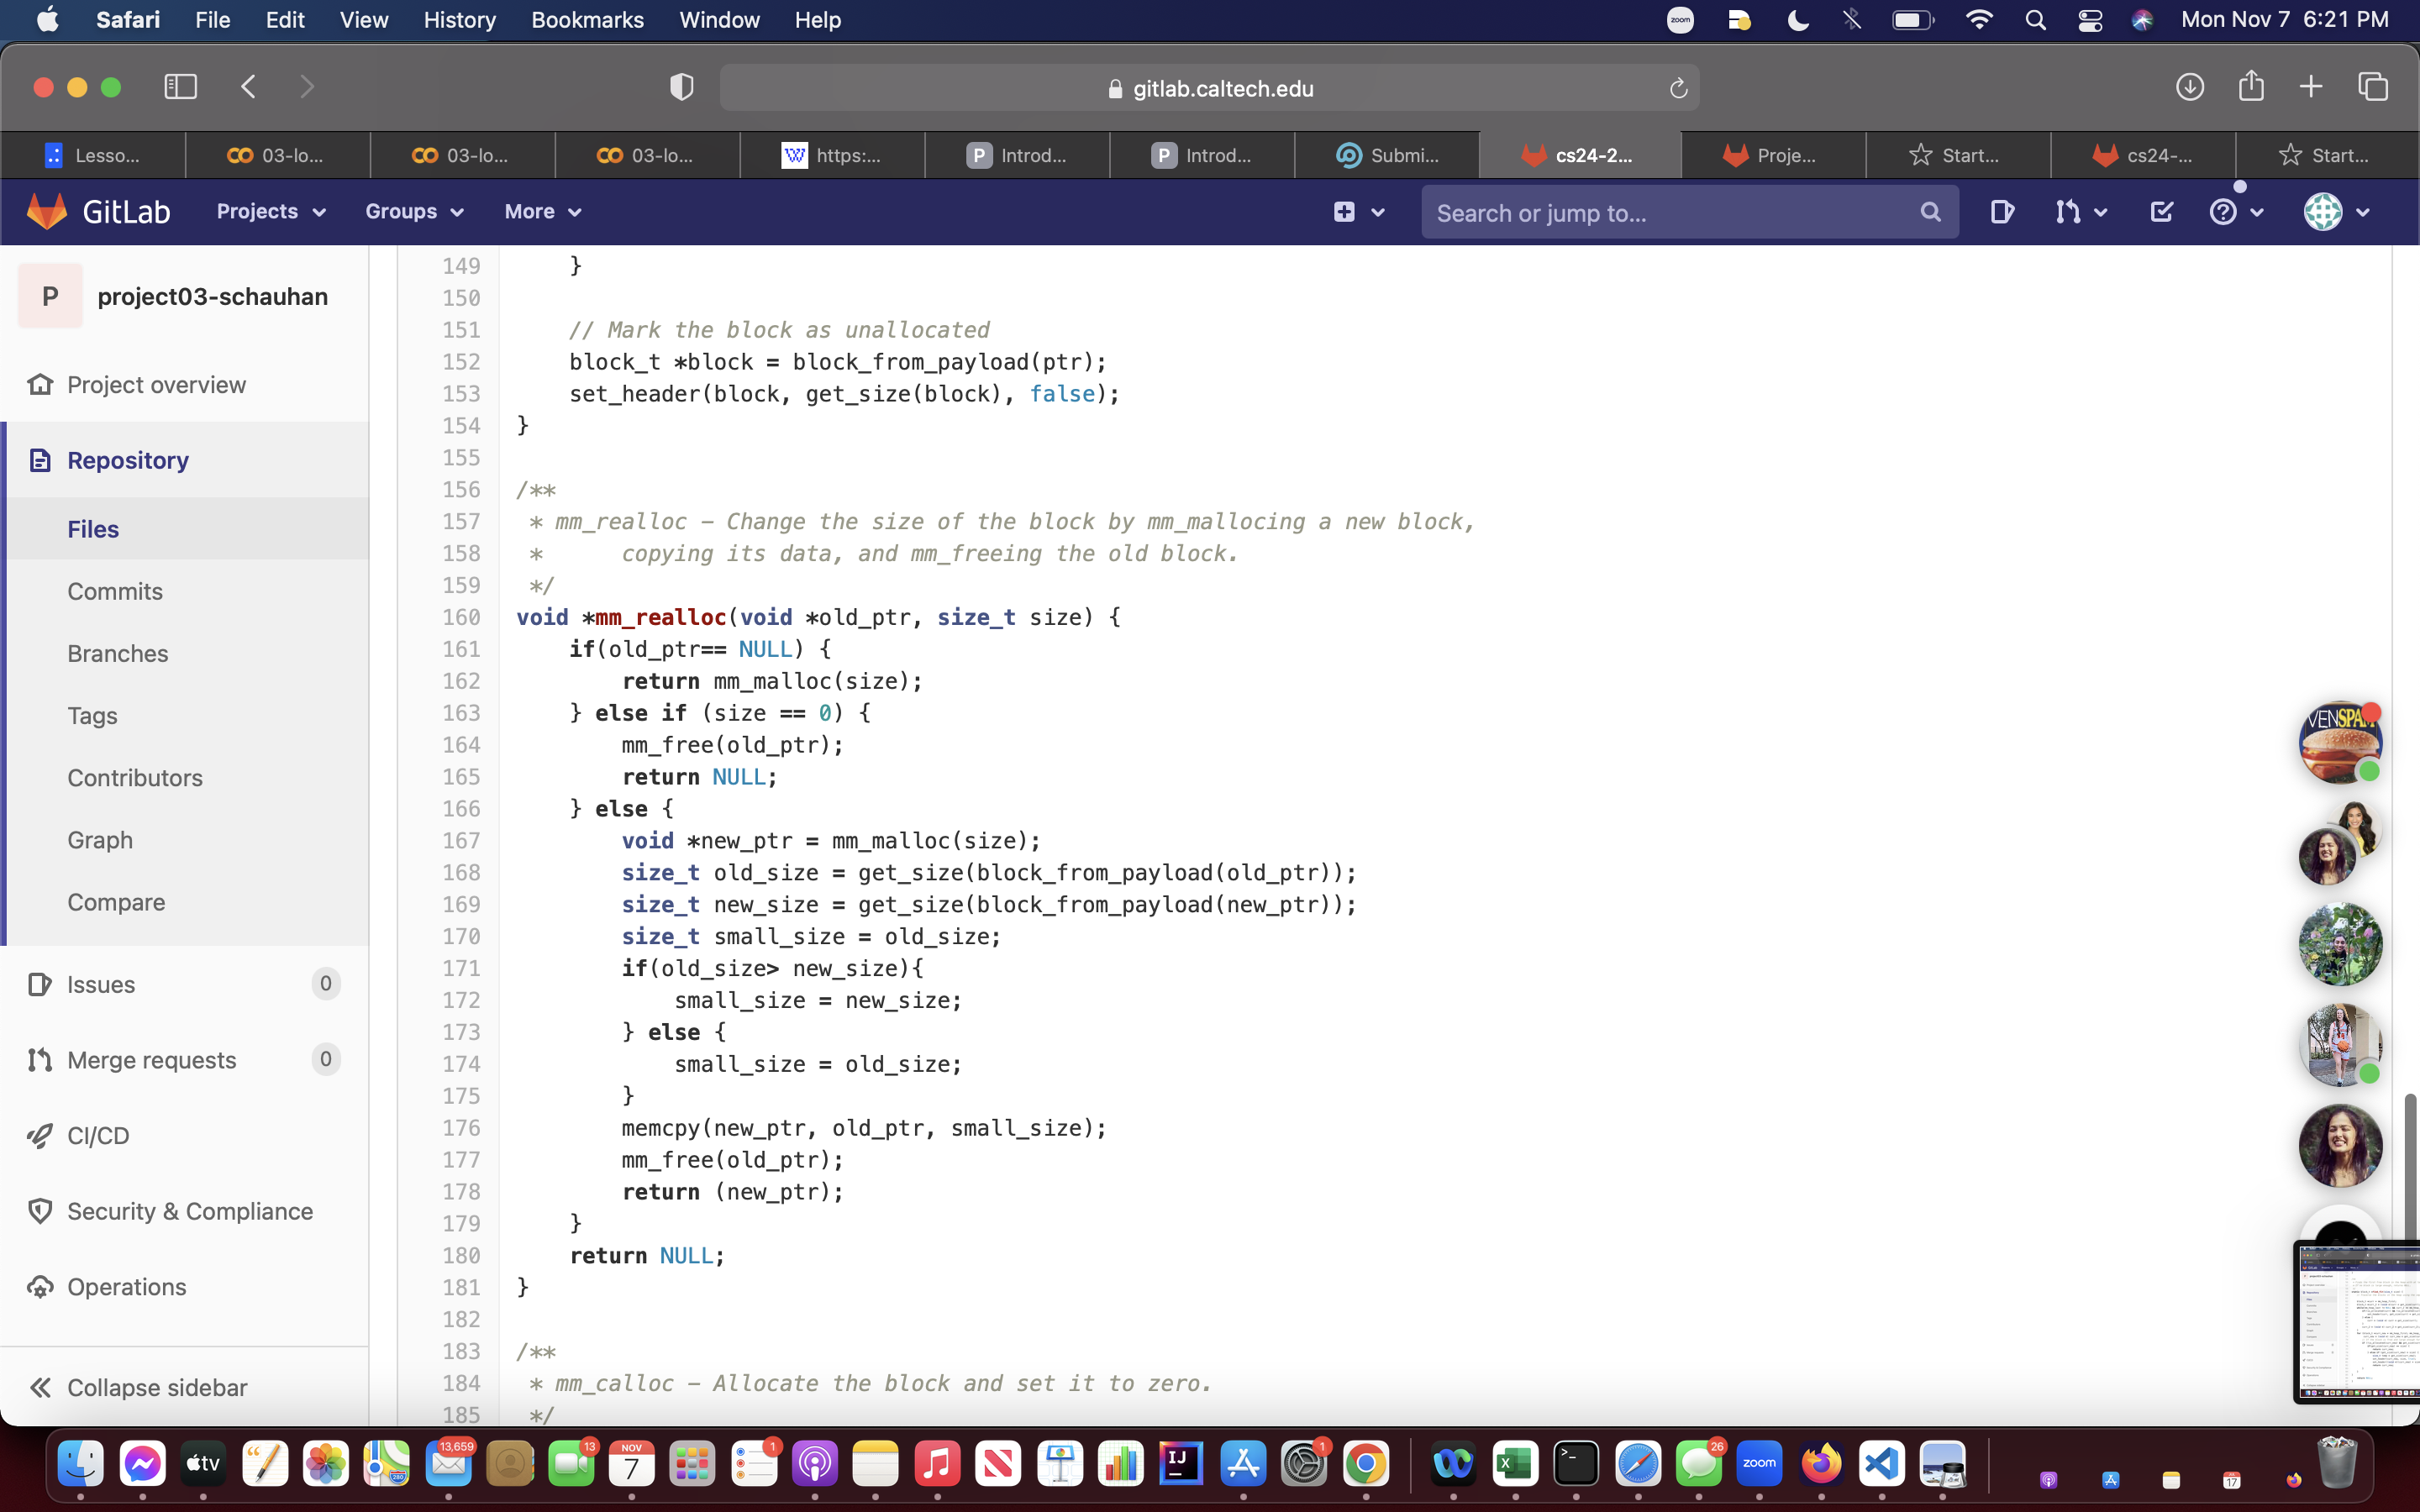The height and width of the screenshot is (1512, 2420).
Task: Click the search magnifier in the GitLab search box
Action: 1930,212
